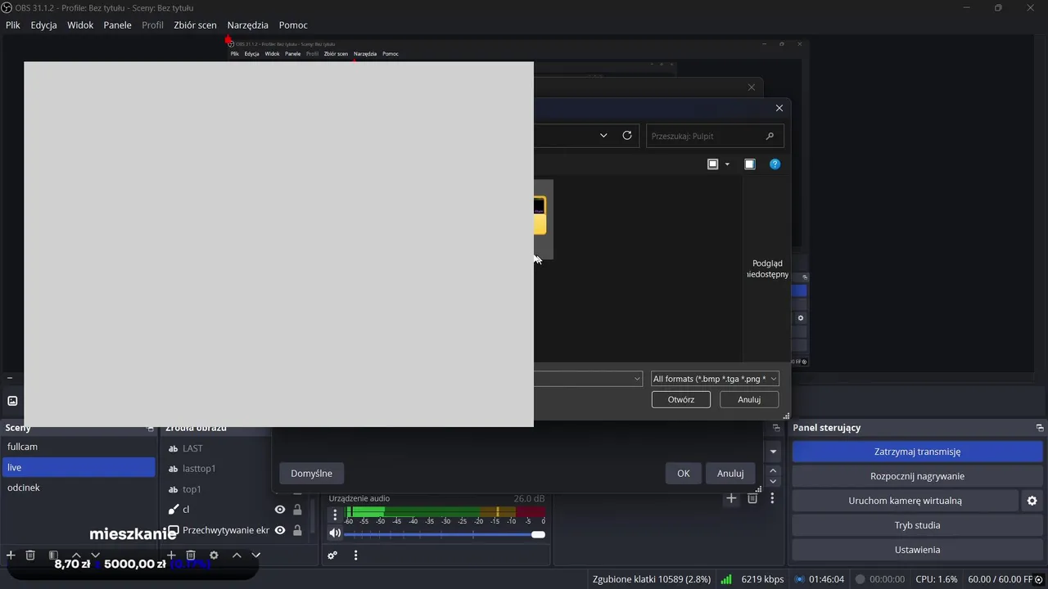Image resolution: width=1048 pixels, height=589 pixels.
Task: Click streaming status icon beside 01:46:04
Action: click(800, 579)
